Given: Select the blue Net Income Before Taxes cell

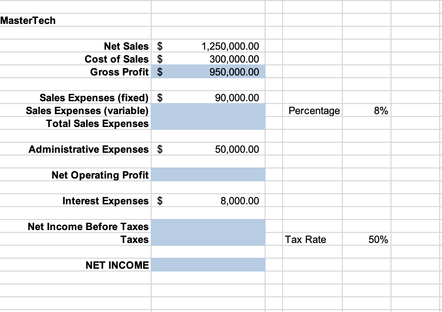Looking at the screenshot, I should pyautogui.click(x=208, y=226).
